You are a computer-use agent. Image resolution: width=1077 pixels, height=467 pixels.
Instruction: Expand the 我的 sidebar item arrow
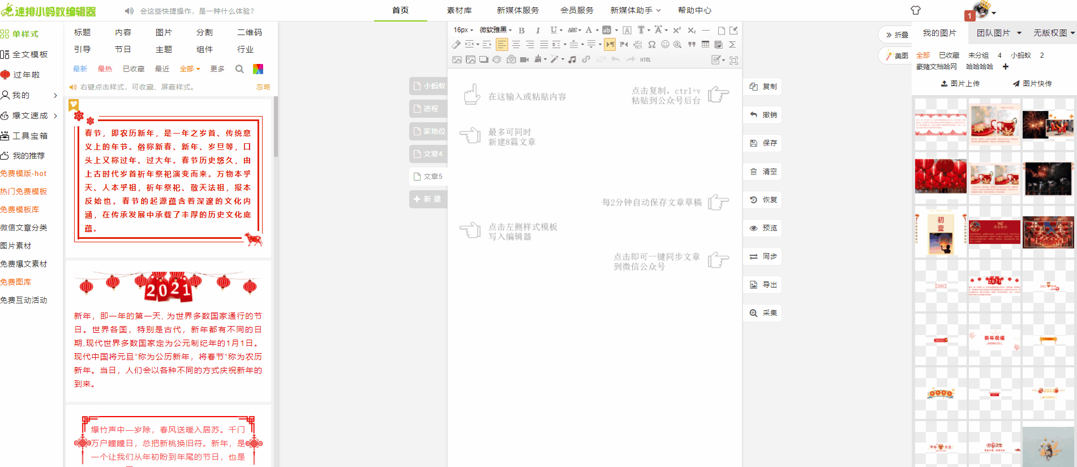coord(55,95)
